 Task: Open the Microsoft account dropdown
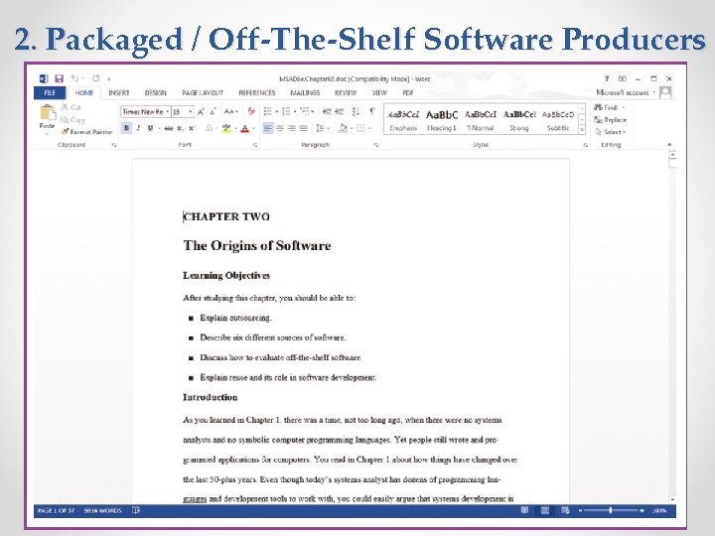pos(626,92)
